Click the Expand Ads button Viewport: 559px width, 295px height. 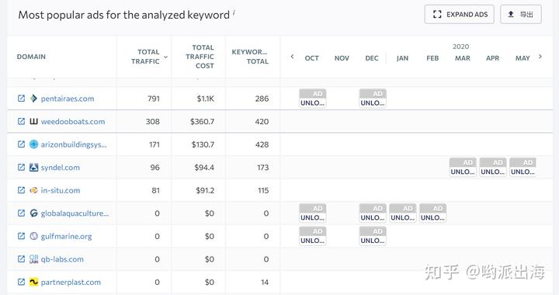[459, 14]
